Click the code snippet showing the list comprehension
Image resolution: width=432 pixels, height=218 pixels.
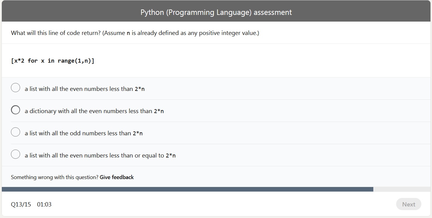click(x=53, y=61)
